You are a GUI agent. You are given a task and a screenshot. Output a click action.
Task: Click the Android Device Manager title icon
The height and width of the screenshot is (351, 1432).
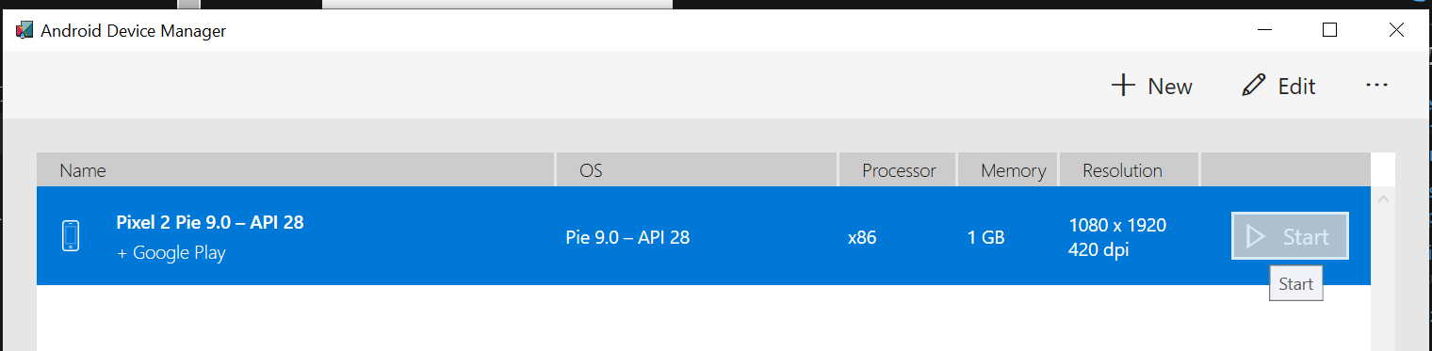click(24, 30)
